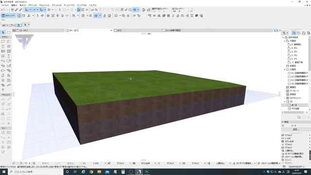Open Task View on the taskbar

point(75,172)
